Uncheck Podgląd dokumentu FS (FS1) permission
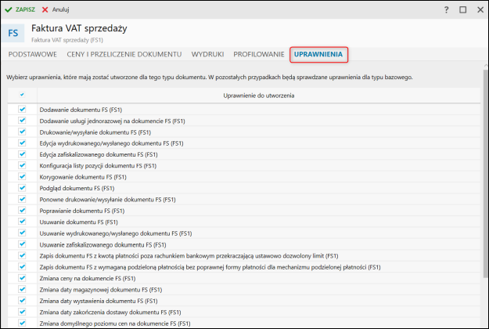 (22, 188)
